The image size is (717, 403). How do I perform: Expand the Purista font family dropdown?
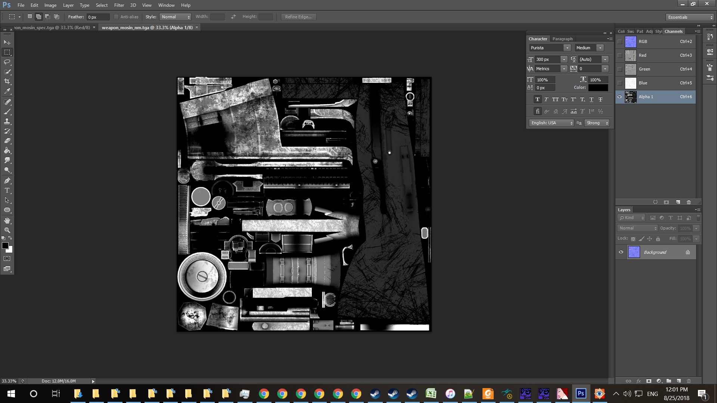pos(567,48)
